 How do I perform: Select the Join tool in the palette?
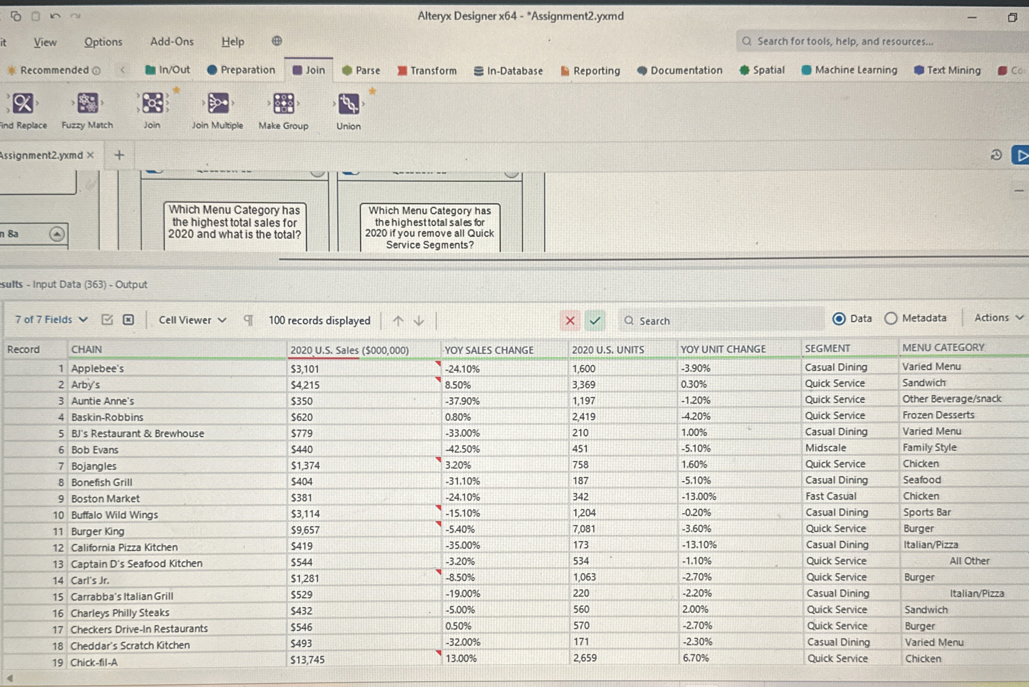[152, 103]
